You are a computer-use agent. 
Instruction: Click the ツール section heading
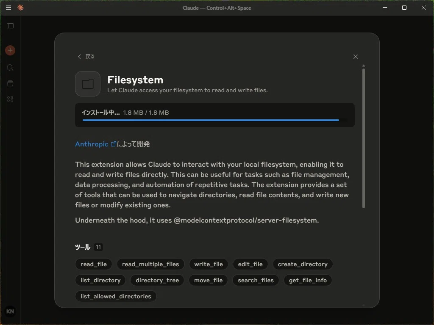pos(83,247)
